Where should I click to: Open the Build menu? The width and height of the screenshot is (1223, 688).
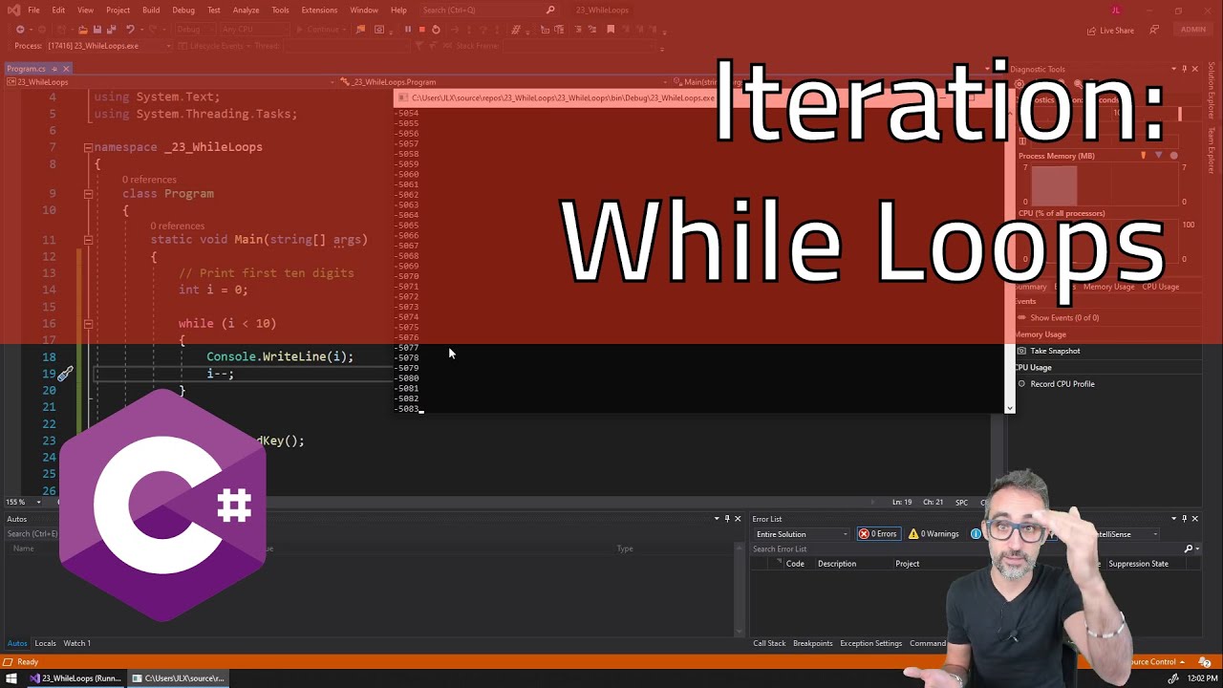(x=151, y=11)
